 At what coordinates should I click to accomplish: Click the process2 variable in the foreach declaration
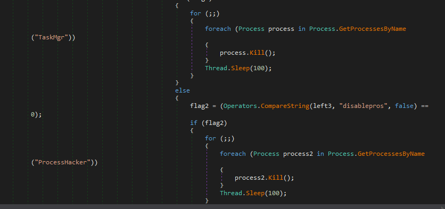[298, 154]
